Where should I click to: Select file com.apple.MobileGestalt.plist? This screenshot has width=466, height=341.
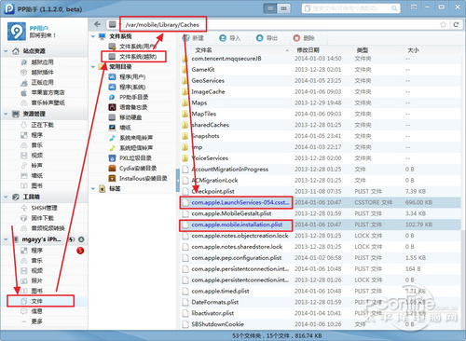pyautogui.click(x=231, y=213)
